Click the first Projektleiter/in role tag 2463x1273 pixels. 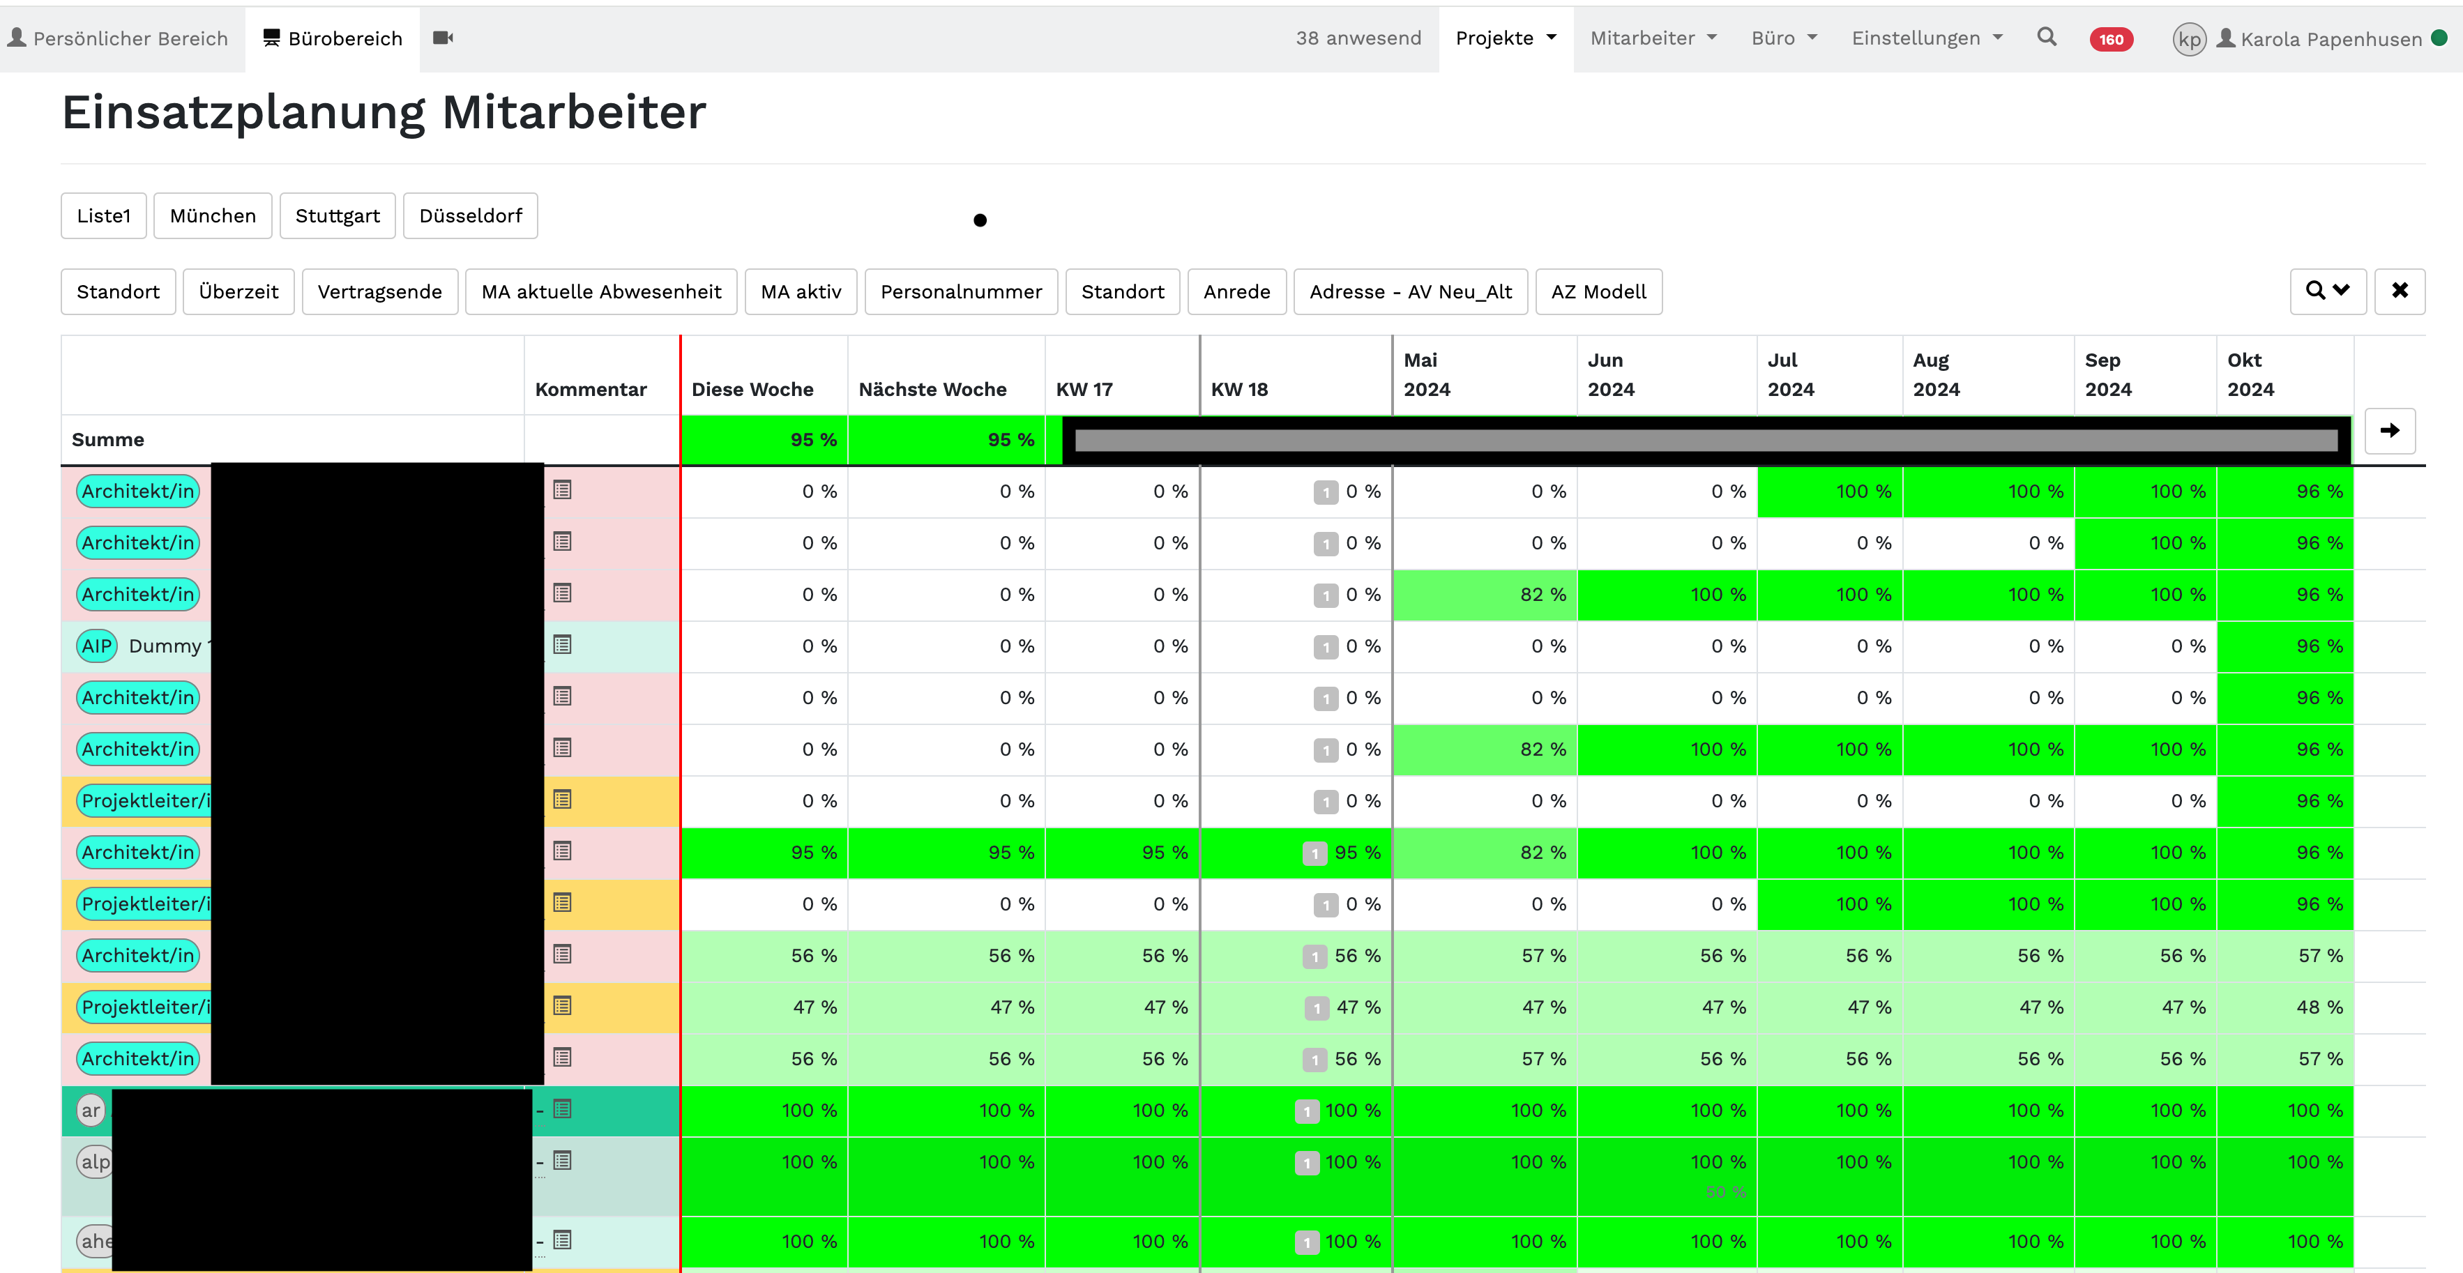144,801
